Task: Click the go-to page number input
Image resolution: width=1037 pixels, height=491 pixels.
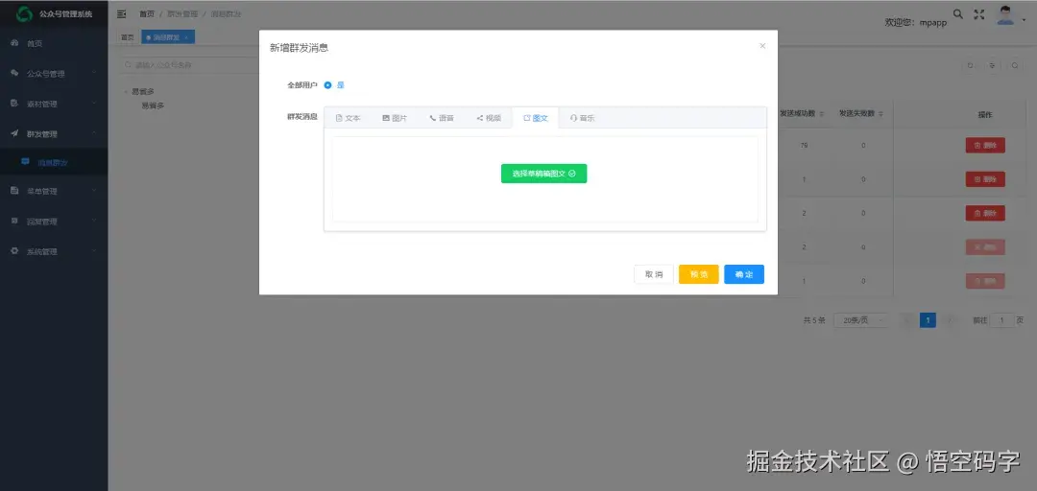Action: tap(1002, 320)
